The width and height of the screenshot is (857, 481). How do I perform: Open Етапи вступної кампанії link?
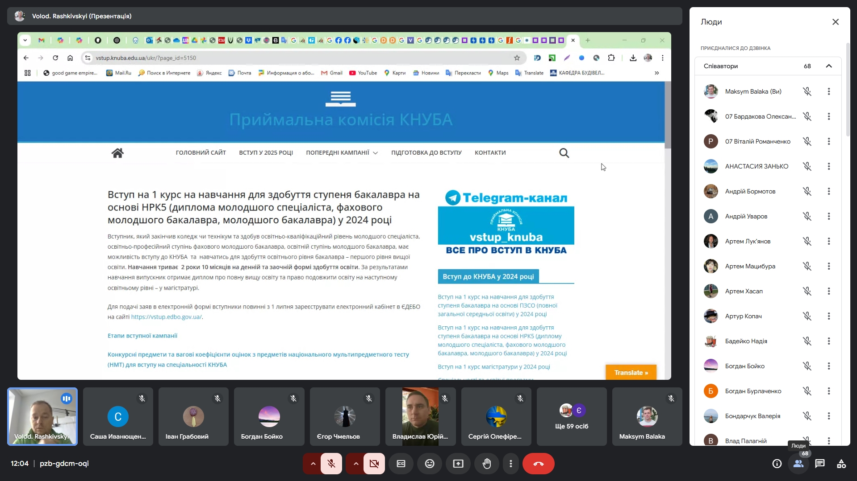click(142, 336)
